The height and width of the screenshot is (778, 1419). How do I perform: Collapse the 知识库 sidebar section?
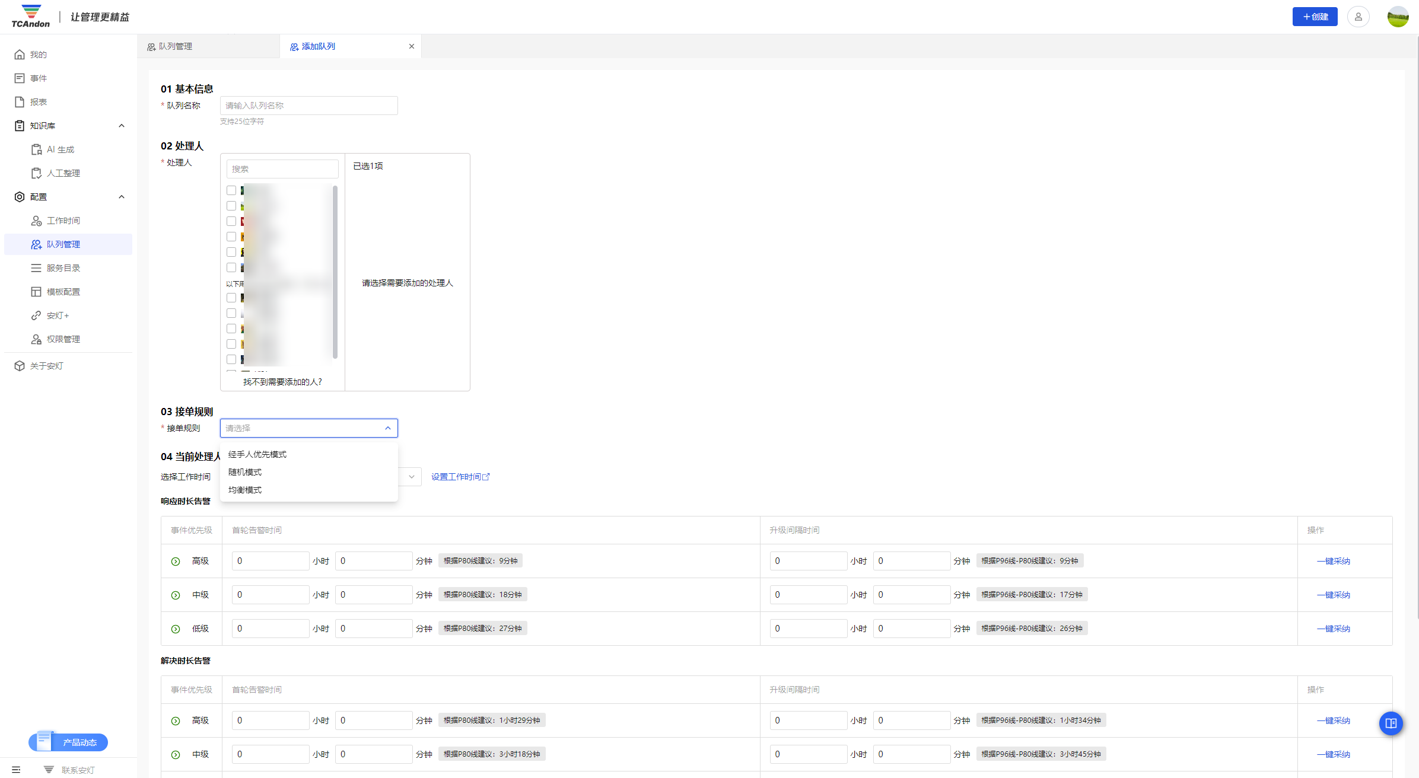[x=122, y=126]
